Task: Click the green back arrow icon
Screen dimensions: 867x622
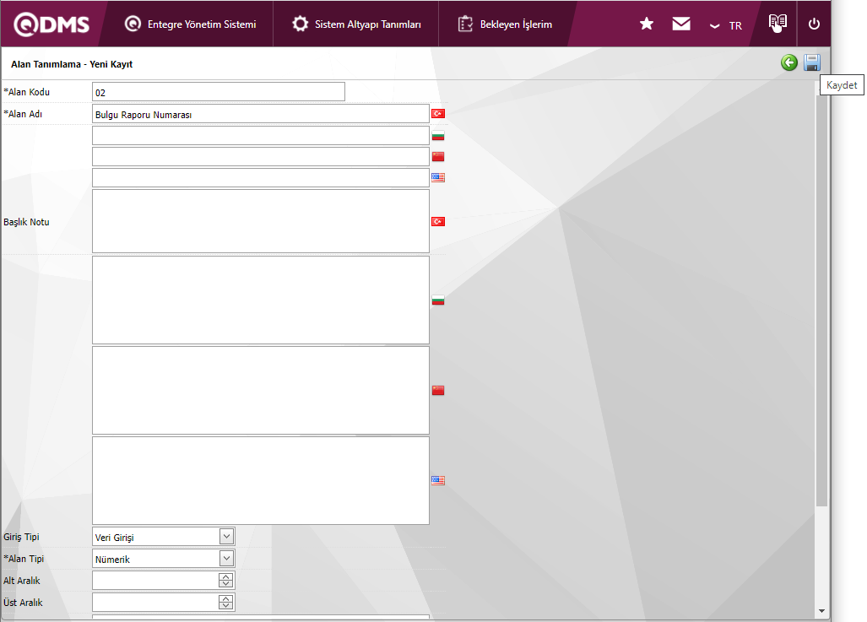Action: pyautogui.click(x=789, y=62)
